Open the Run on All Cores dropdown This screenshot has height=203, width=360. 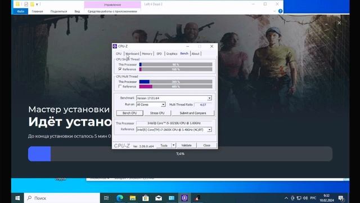click(x=163, y=104)
